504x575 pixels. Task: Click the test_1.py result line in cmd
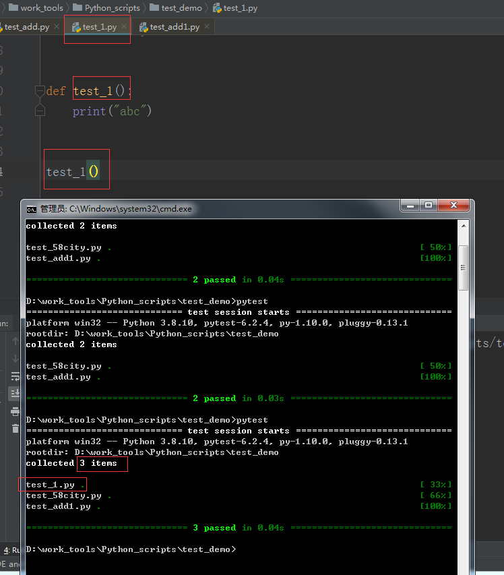(x=55, y=485)
